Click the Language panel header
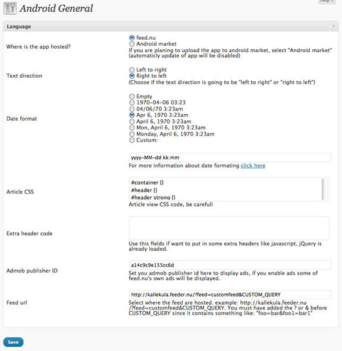 [x=171, y=26]
